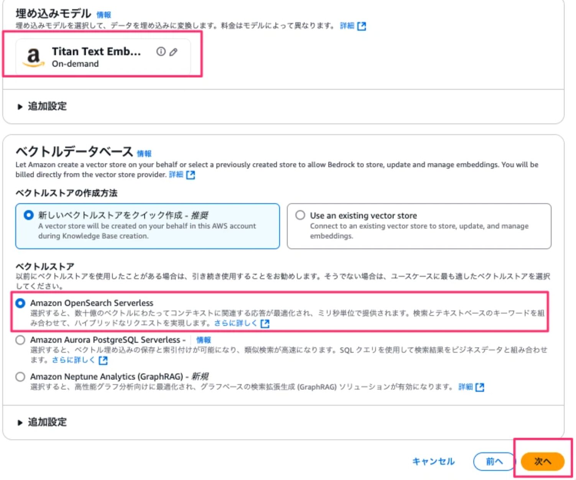Viewport: 576px width, 480px height.
Task: Open 情報 link next to 埋め込みモデル
Action: [104, 15]
